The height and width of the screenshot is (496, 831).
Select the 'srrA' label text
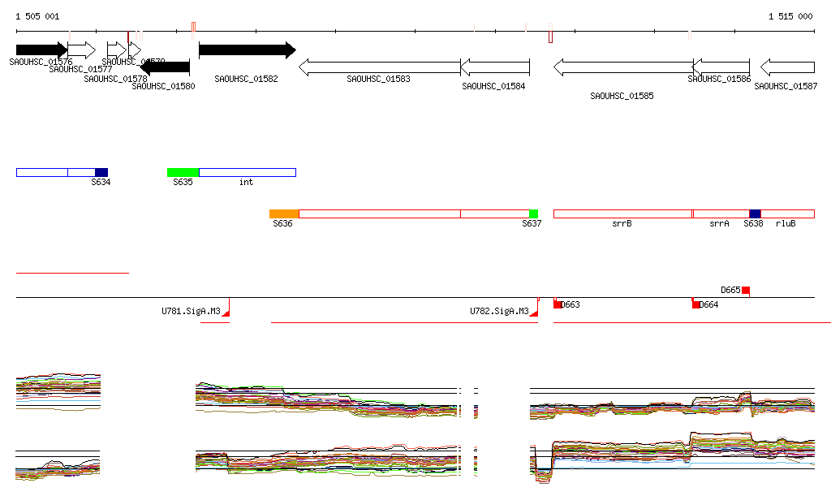point(719,223)
